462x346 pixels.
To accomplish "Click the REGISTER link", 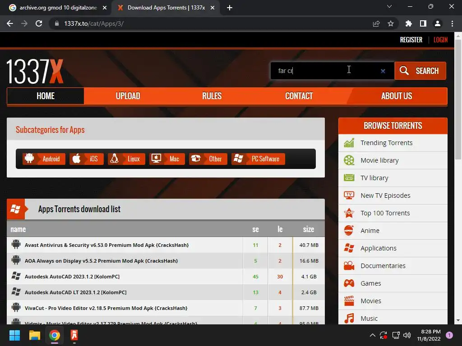I will (x=411, y=40).
